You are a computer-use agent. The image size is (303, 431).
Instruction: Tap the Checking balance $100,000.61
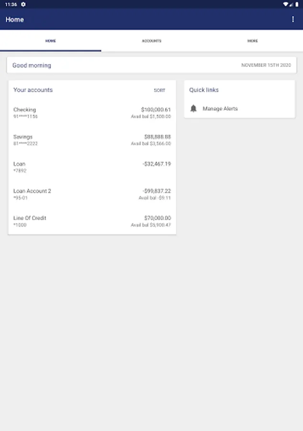coord(156,110)
